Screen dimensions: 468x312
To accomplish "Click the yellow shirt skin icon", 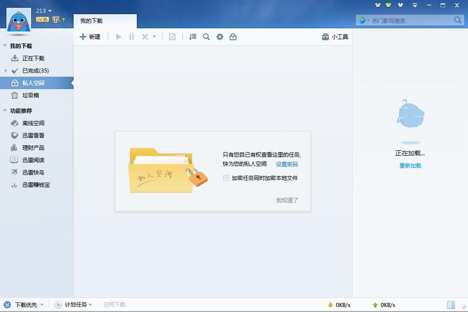I will pos(378,5).
